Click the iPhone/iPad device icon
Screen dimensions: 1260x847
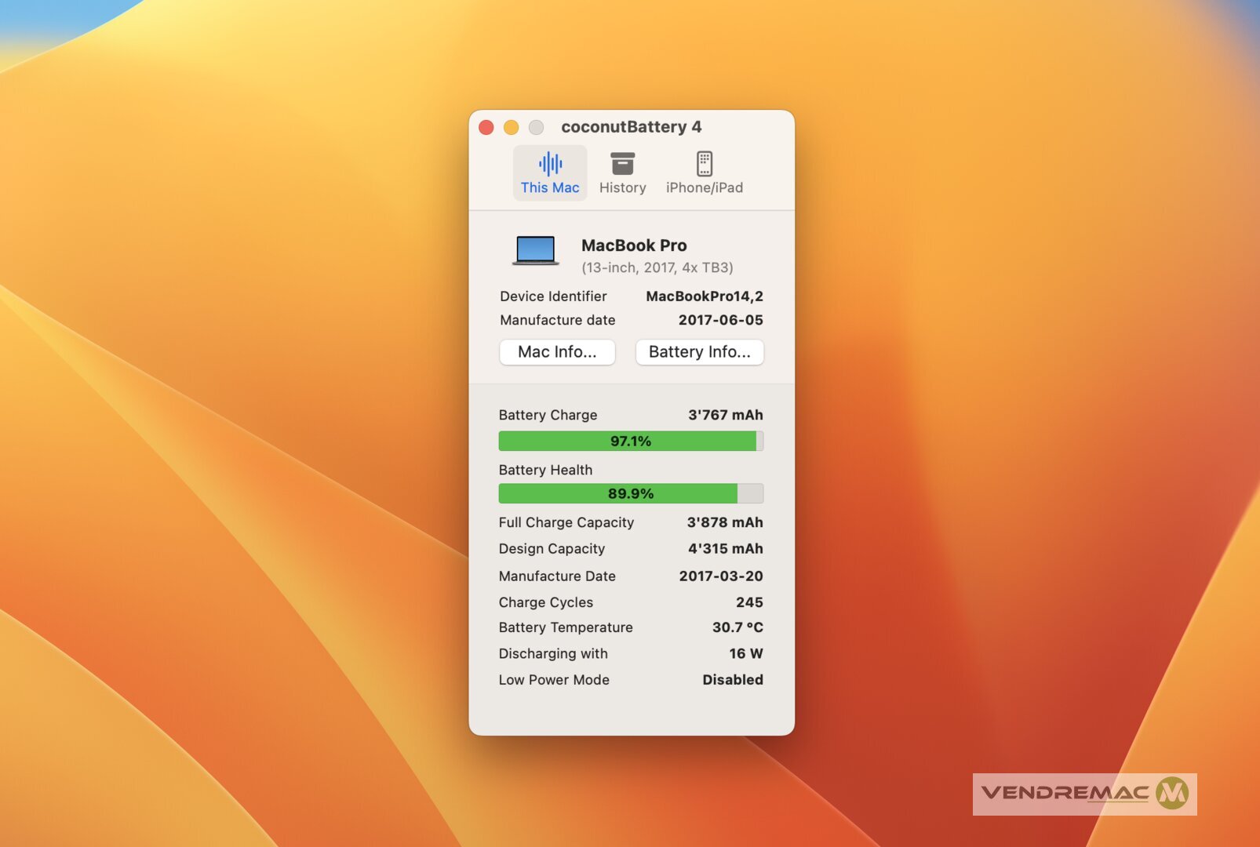point(704,164)
